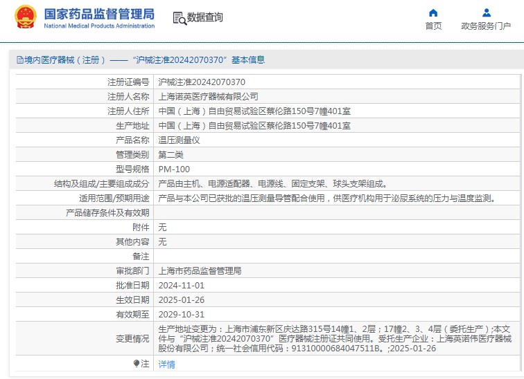
Task: Click the 产品由主机、电源适配器 composition text
Action: 273,184
